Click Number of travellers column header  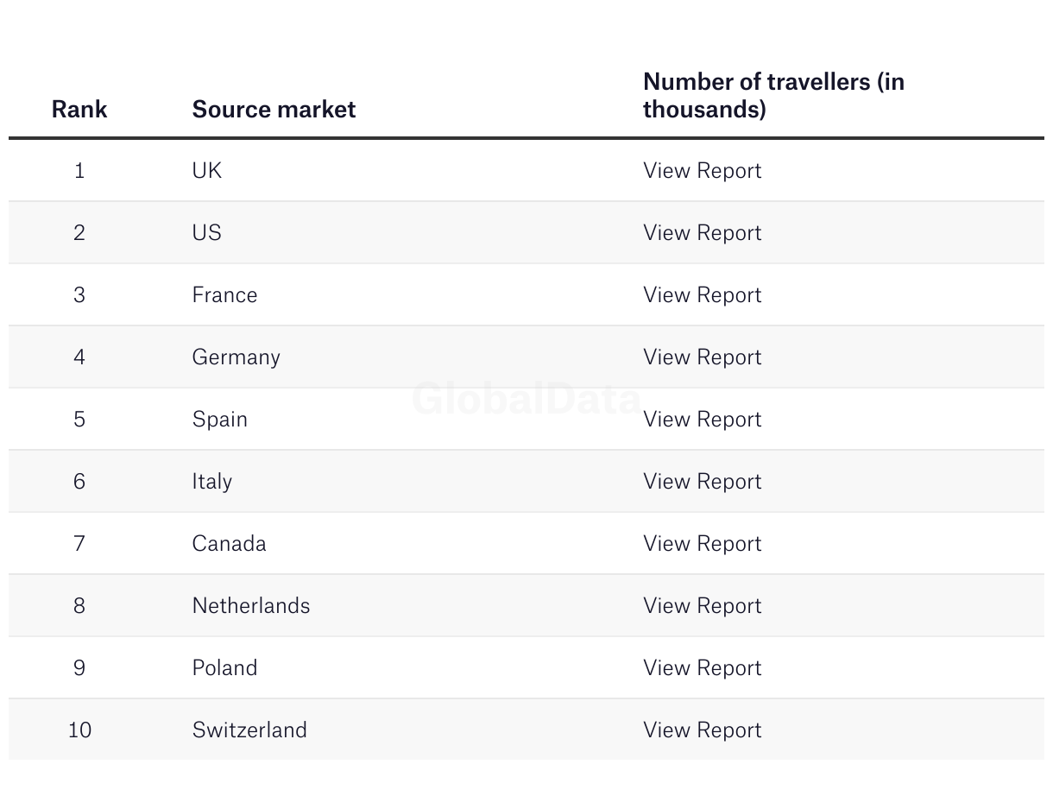click(773, 96)
